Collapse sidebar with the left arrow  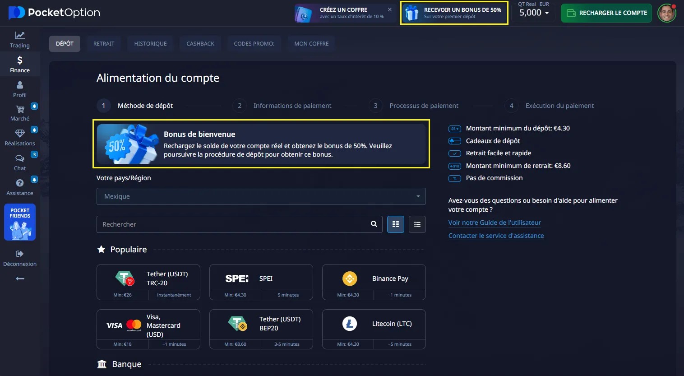click(20, 279)
